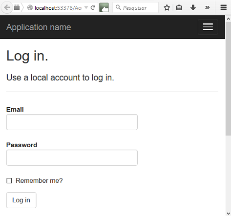Click the Log in button
This screenshot has width=231, height=216.
pos(21,200)
